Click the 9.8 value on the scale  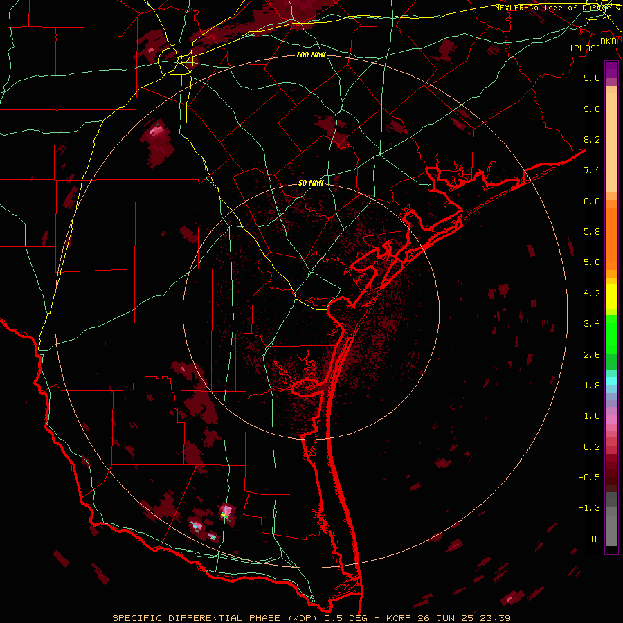pos(592,78)
